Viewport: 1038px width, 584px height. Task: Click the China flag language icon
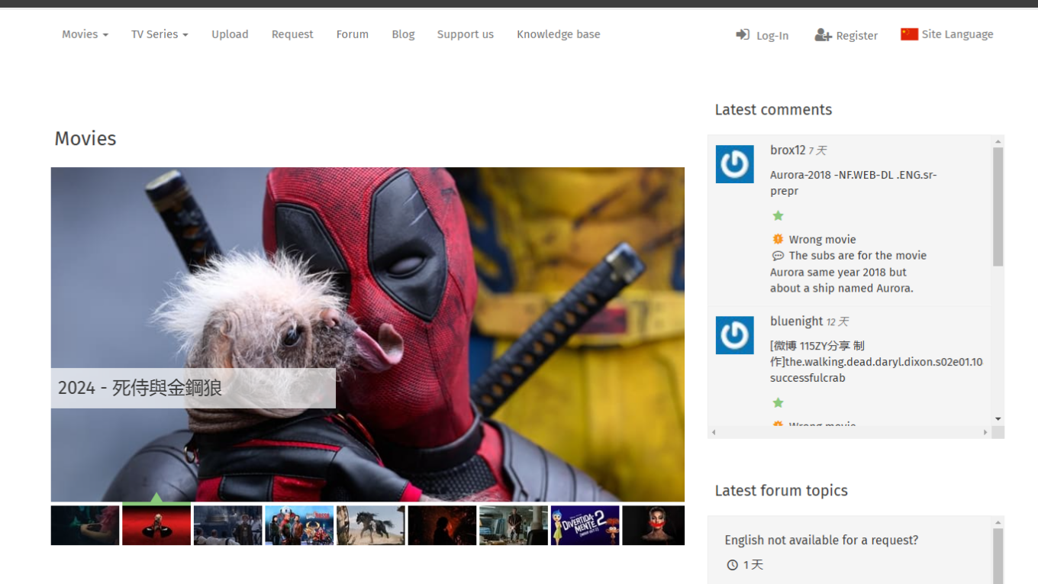(x=909, y=34)
